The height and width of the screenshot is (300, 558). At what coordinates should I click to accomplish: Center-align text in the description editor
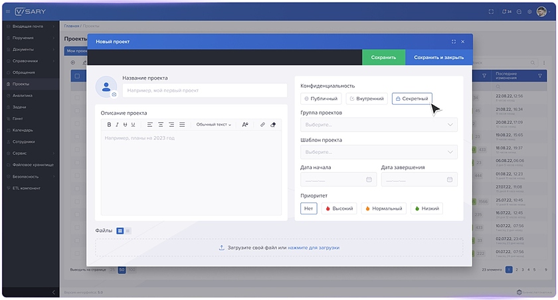tap(161, 124)
